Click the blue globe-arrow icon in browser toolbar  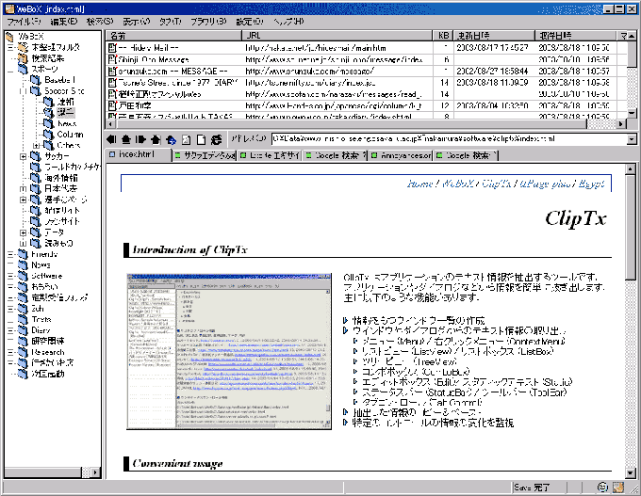pos(171,139)
